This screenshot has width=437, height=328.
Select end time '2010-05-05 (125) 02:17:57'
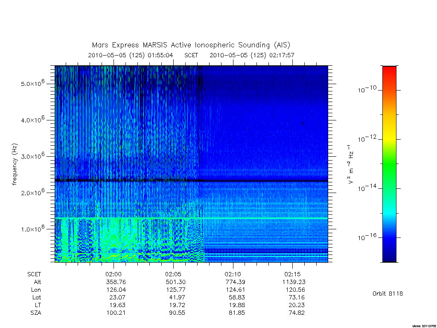(252, 55)
